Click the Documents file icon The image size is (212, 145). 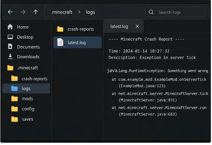click(x=10, y=46)
